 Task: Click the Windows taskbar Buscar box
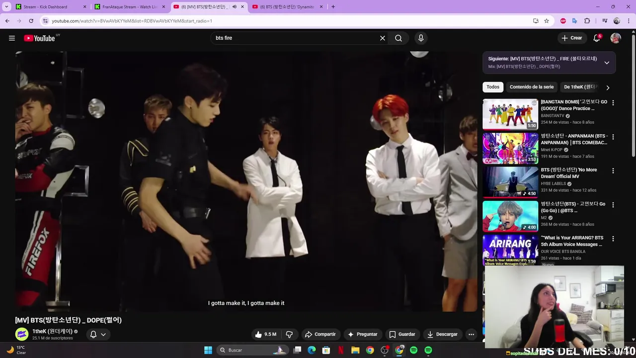point(252,350)
